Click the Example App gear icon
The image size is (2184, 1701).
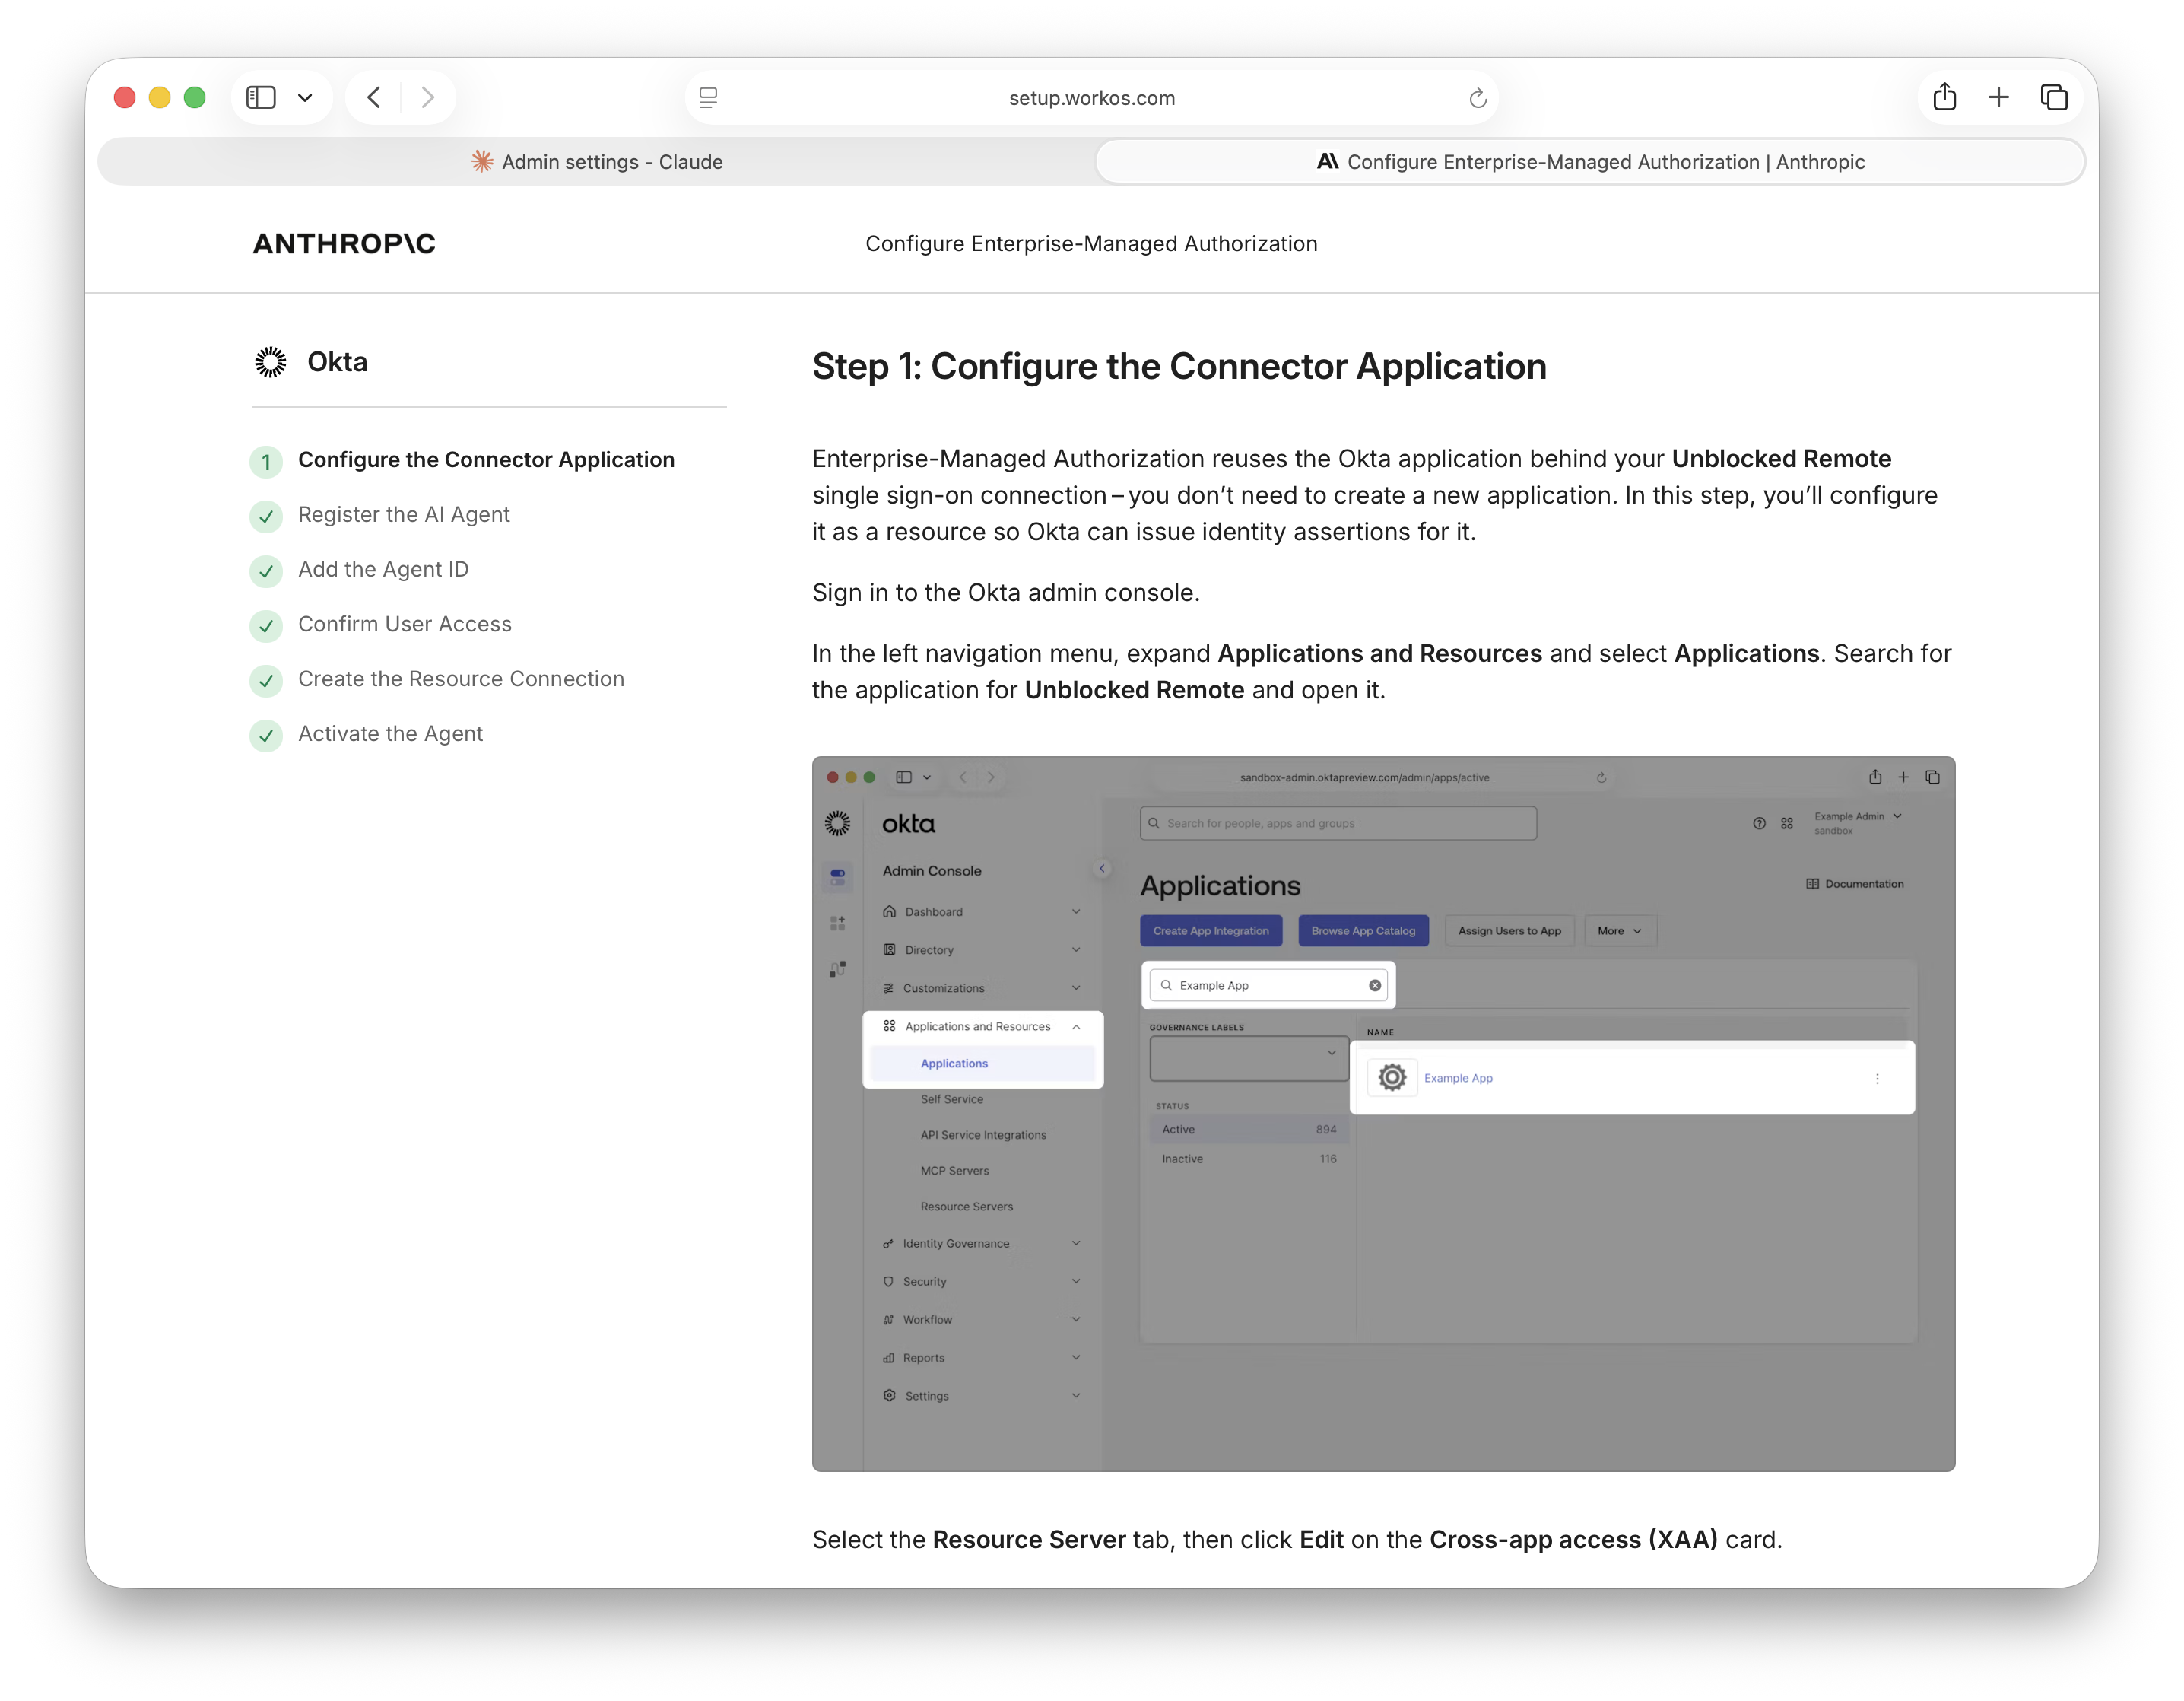(1392, 1078)
